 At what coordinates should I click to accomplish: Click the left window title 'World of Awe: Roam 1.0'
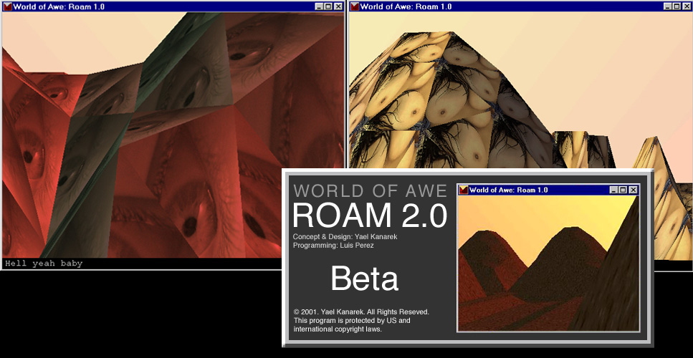[59, 6]
